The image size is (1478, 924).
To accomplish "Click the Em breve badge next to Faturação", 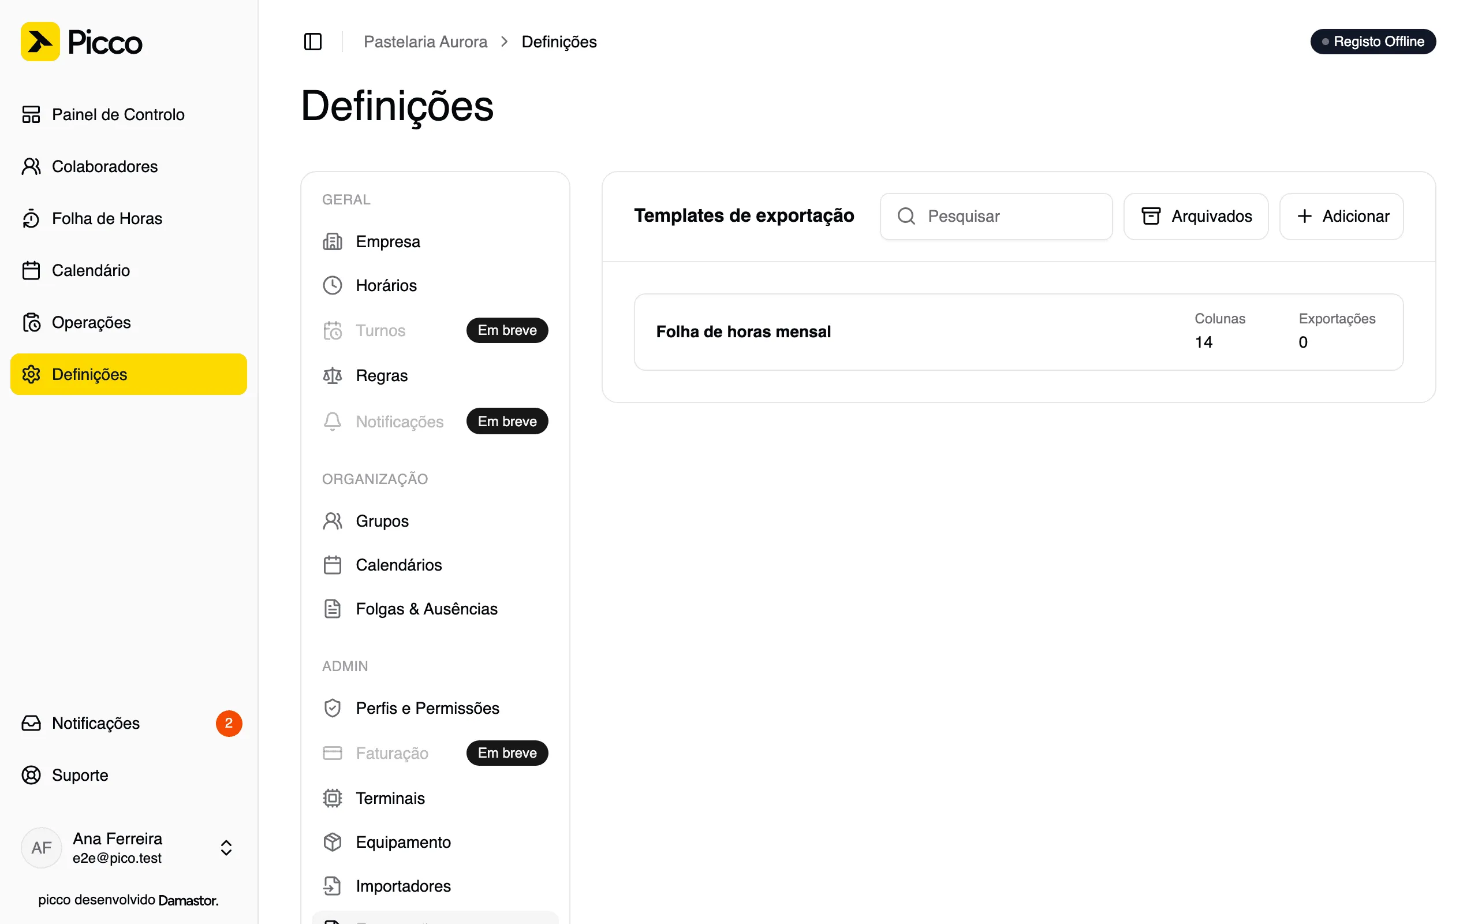I will [507, 753].
